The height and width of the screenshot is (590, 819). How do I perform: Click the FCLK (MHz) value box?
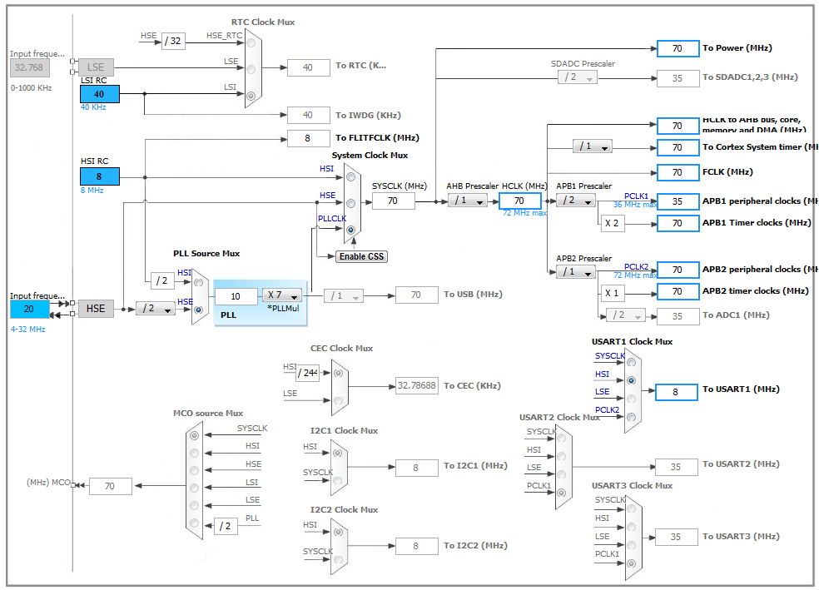(678, 172)
